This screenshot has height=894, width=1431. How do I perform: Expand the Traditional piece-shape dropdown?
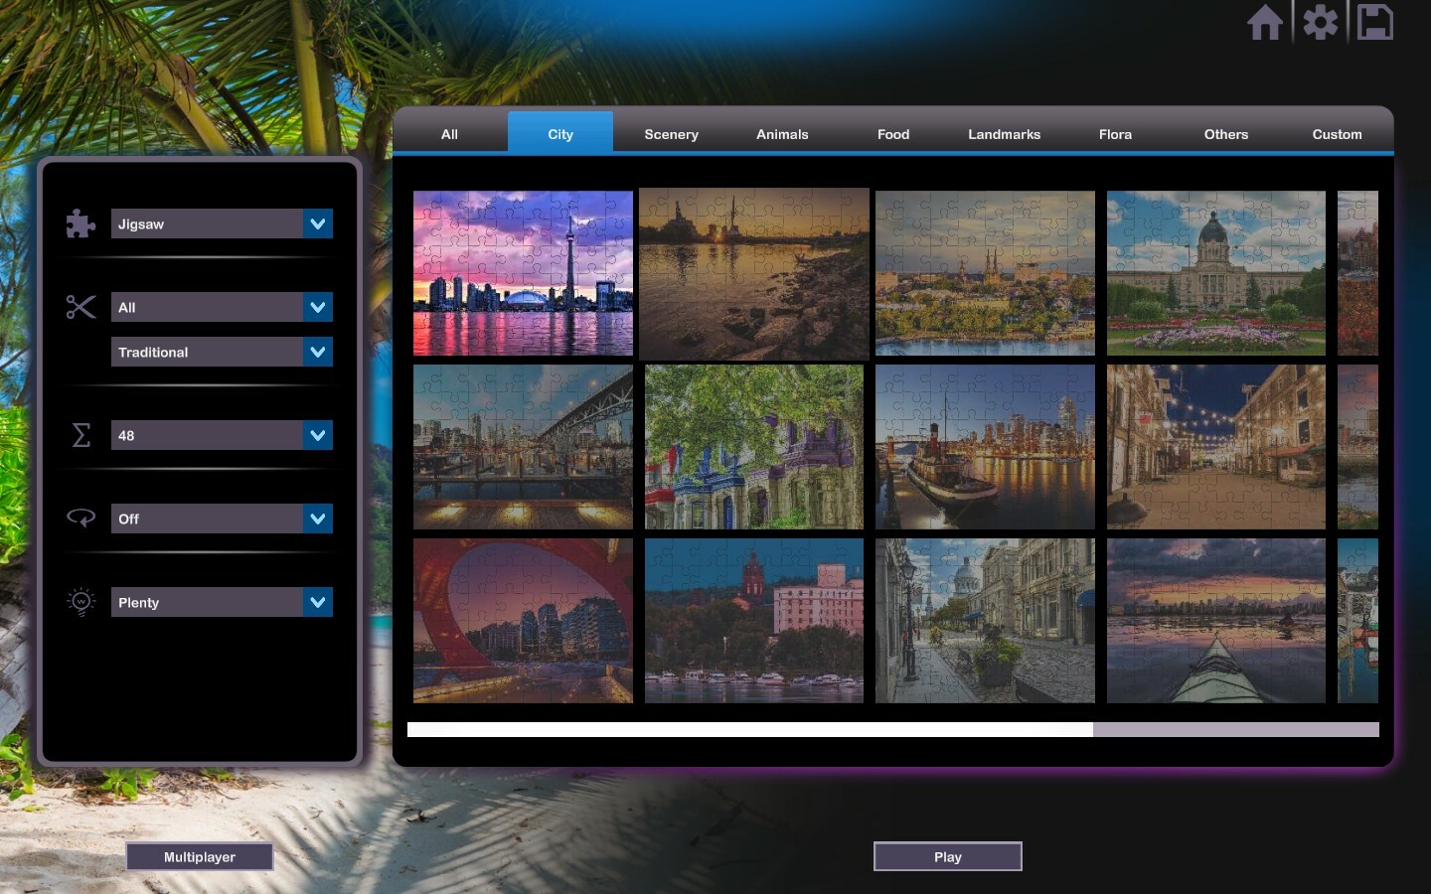coord(221,352)
